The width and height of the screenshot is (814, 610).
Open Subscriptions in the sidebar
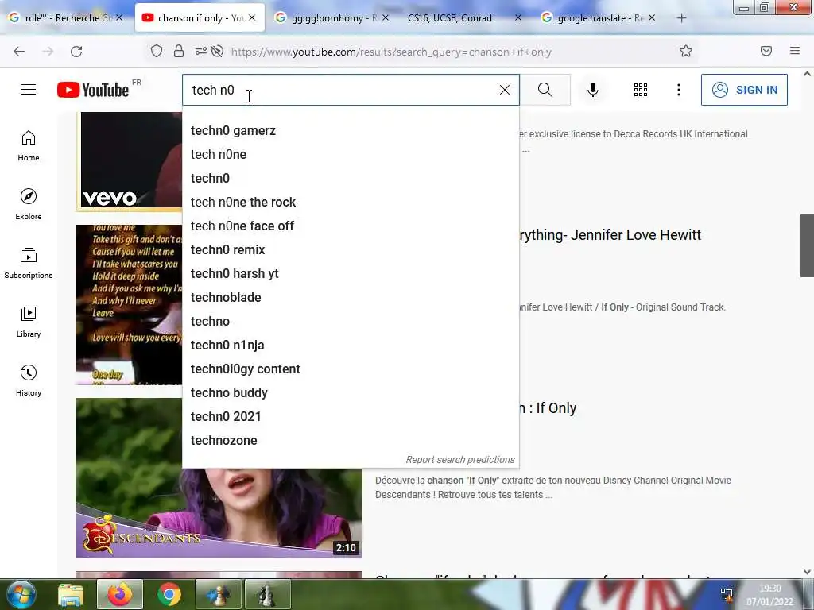pos(29,264)
